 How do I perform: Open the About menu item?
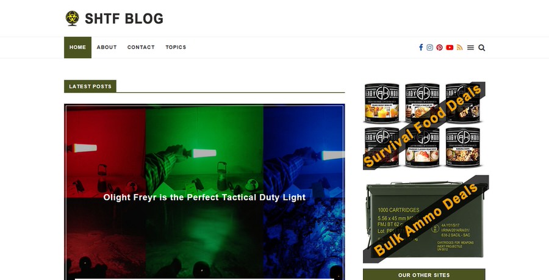107,47
